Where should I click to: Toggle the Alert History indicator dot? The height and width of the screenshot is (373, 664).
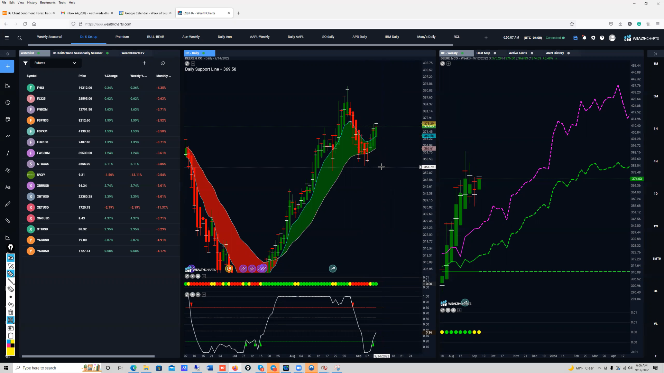(569, 53)
